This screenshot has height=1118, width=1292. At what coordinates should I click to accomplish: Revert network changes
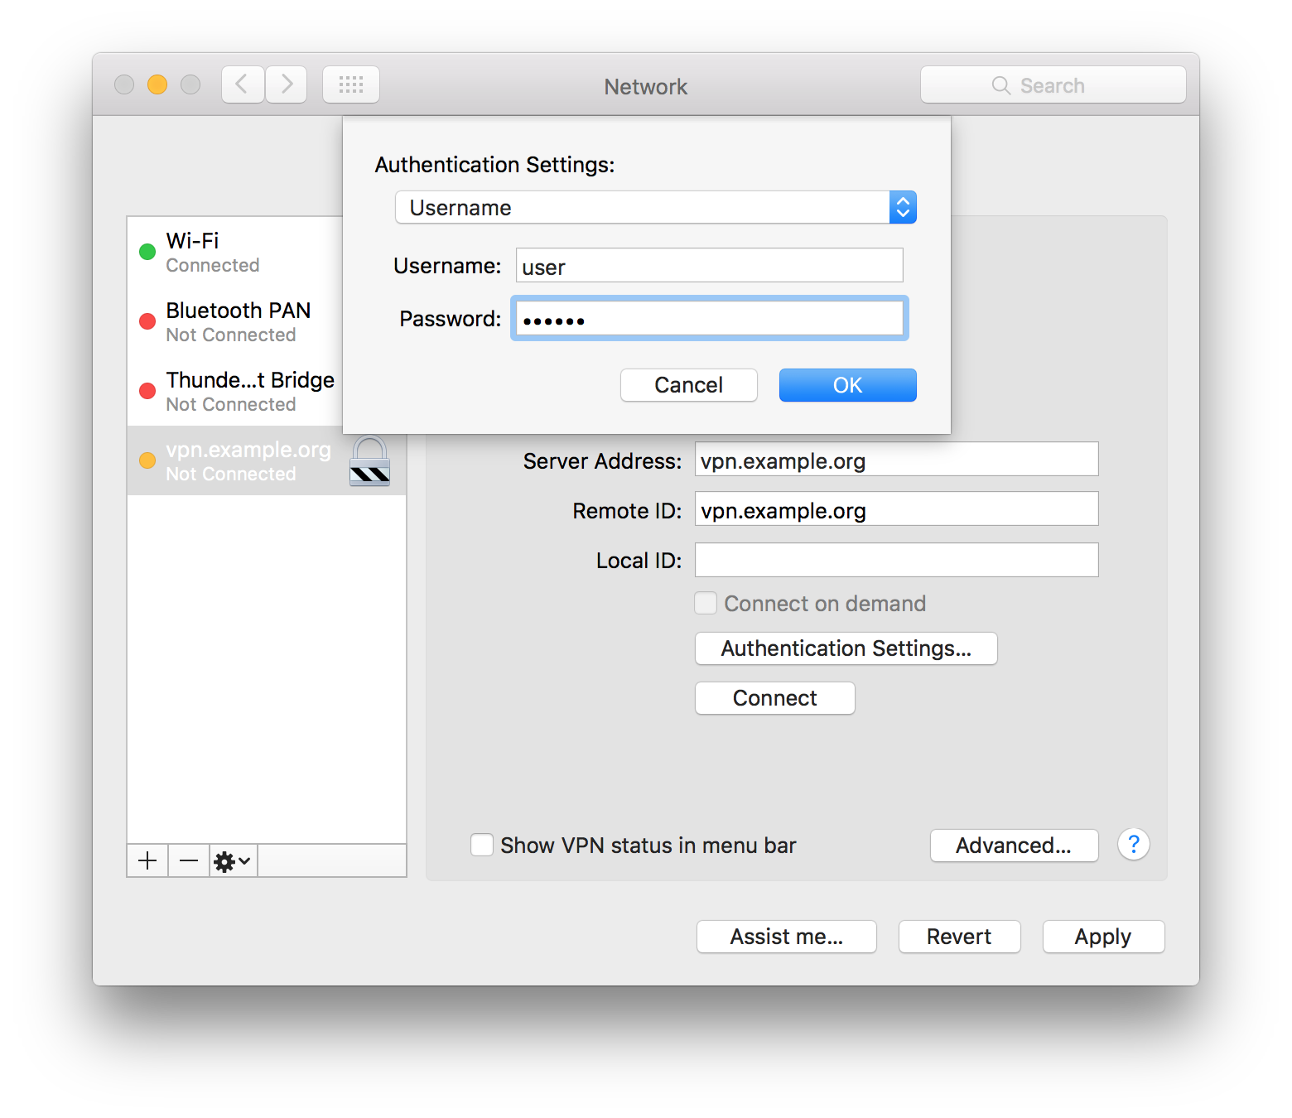click(959, 937)
